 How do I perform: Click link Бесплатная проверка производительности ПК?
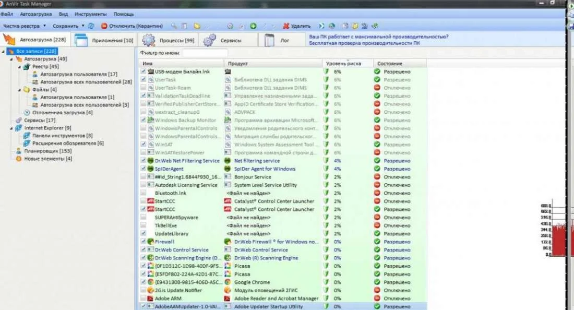[x=364, y=43]
